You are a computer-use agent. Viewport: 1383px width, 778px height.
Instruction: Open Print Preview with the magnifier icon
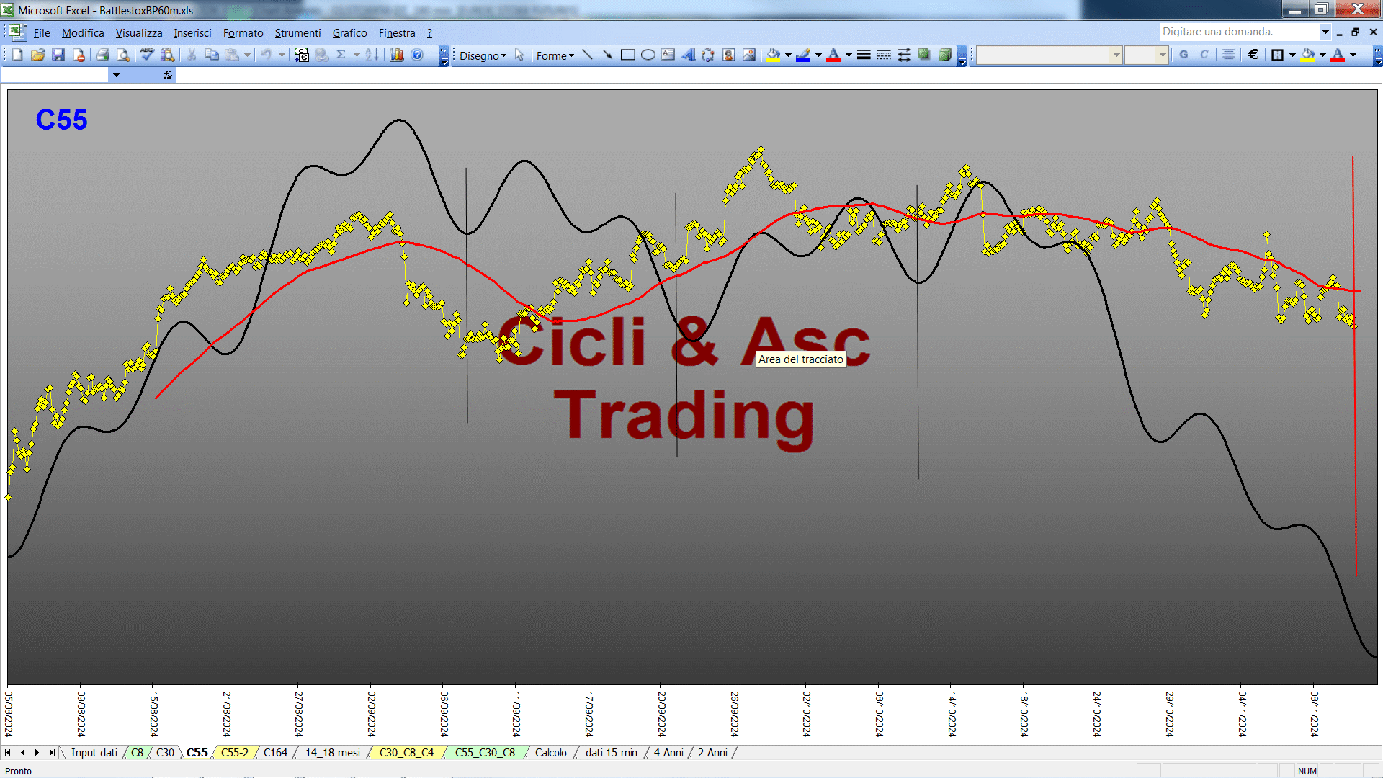tap(123, 55)
